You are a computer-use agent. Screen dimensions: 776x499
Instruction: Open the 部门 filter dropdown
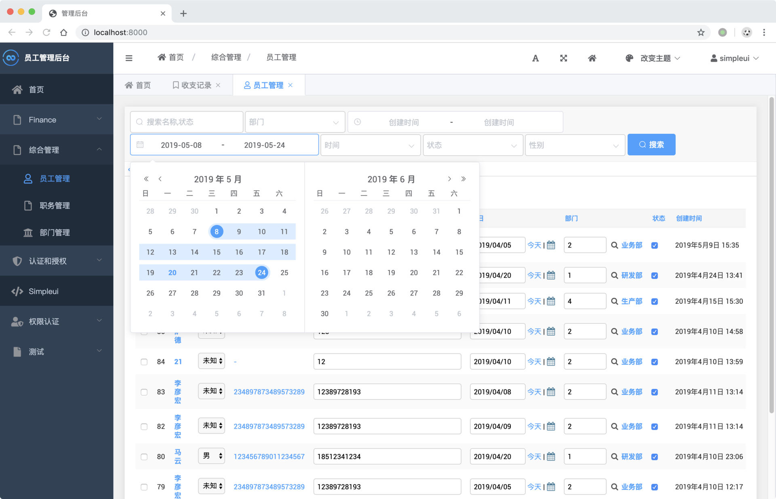(x=295, y=122)
